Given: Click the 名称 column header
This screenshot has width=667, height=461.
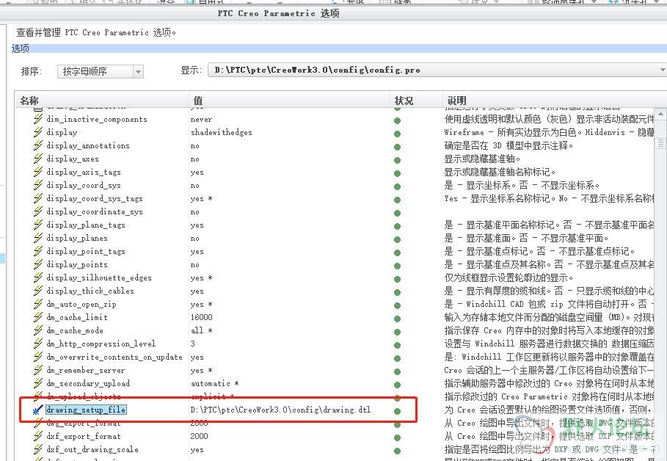Looking at the screenshot, I should [x=29, y=101].
